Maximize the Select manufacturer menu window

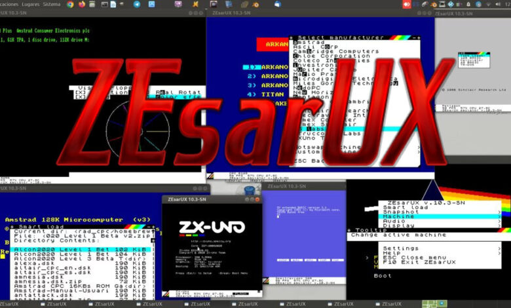418,38
